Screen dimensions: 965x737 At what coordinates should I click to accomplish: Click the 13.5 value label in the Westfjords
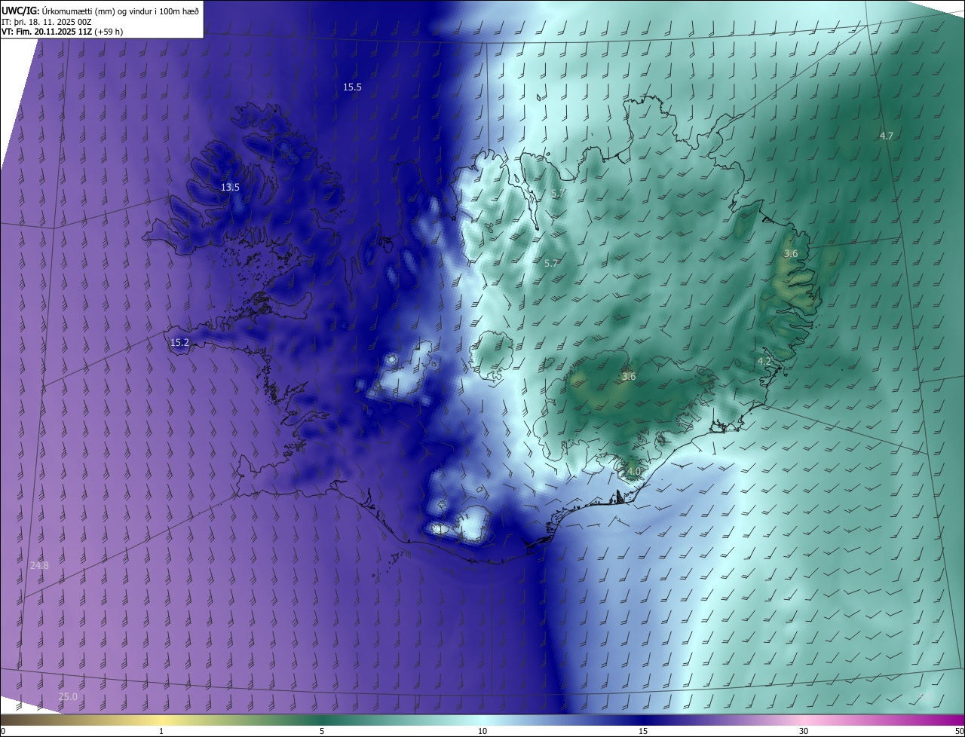tap(230, 188)
